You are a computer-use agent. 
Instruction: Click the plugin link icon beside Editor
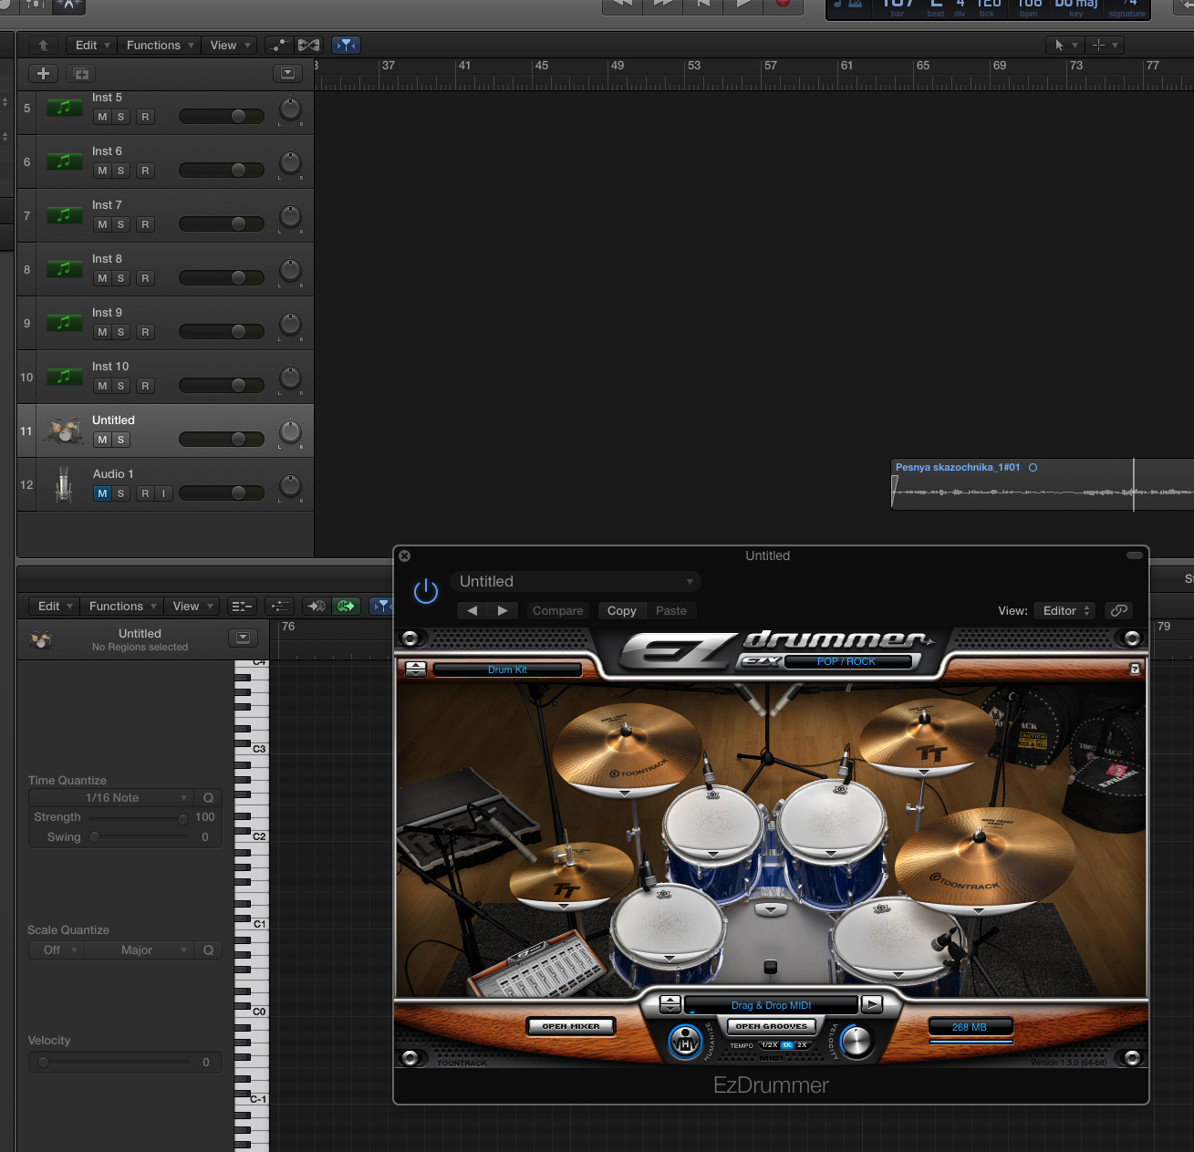point(1119,610)
